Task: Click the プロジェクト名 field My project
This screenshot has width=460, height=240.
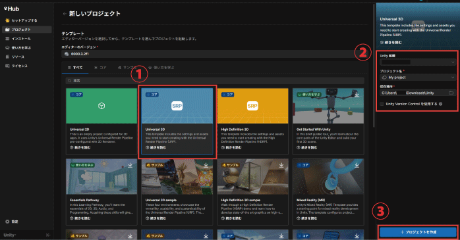Action: (418, 78)
